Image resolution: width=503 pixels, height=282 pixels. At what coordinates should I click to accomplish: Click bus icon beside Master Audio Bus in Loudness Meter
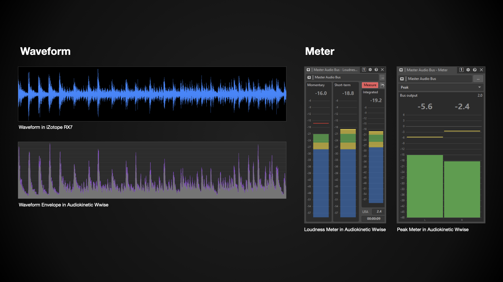309,77
